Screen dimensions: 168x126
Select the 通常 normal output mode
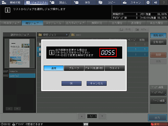point(54,68)
